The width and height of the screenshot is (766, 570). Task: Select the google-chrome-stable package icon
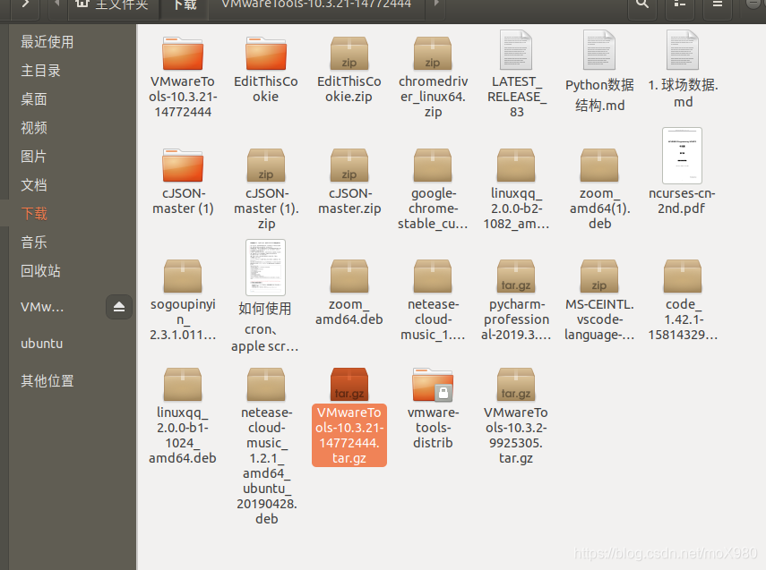pos(433,165)
